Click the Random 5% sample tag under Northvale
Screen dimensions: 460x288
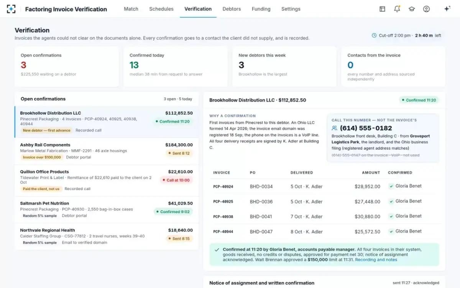click(39, 243)
